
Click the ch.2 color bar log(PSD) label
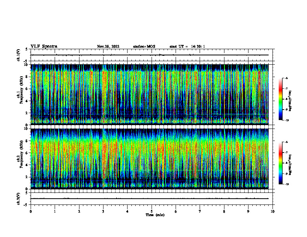pos(290,165)
